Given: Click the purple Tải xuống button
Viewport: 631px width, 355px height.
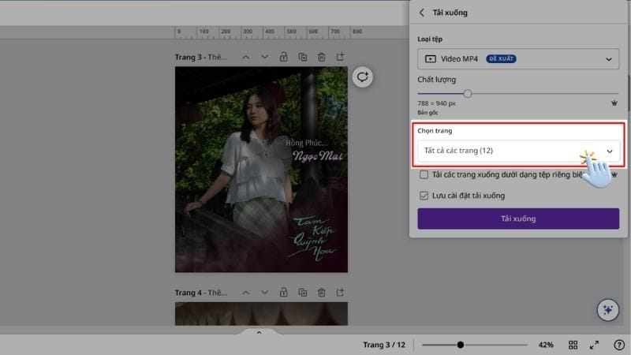Looking at the screenshot, I should pos(518,219).
